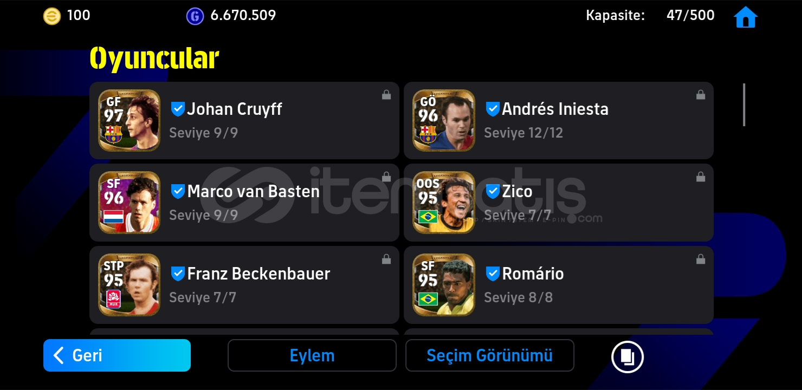Go back with the Geri button
802x390 pixels.
[x=117, y=355]
